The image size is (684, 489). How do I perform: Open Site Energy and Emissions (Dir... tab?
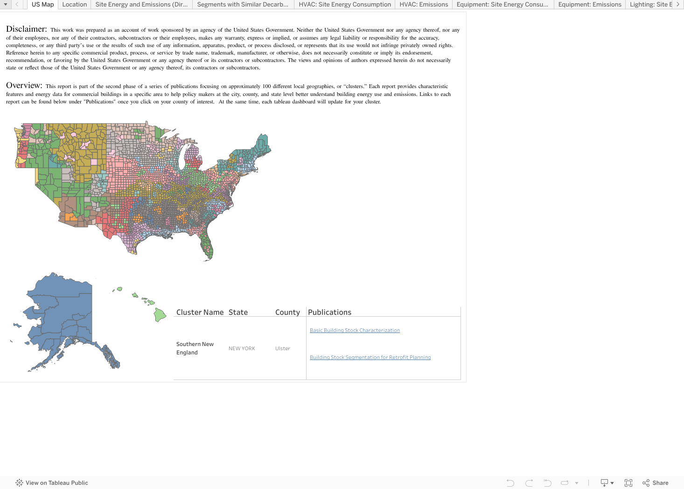tap(141, 4)
